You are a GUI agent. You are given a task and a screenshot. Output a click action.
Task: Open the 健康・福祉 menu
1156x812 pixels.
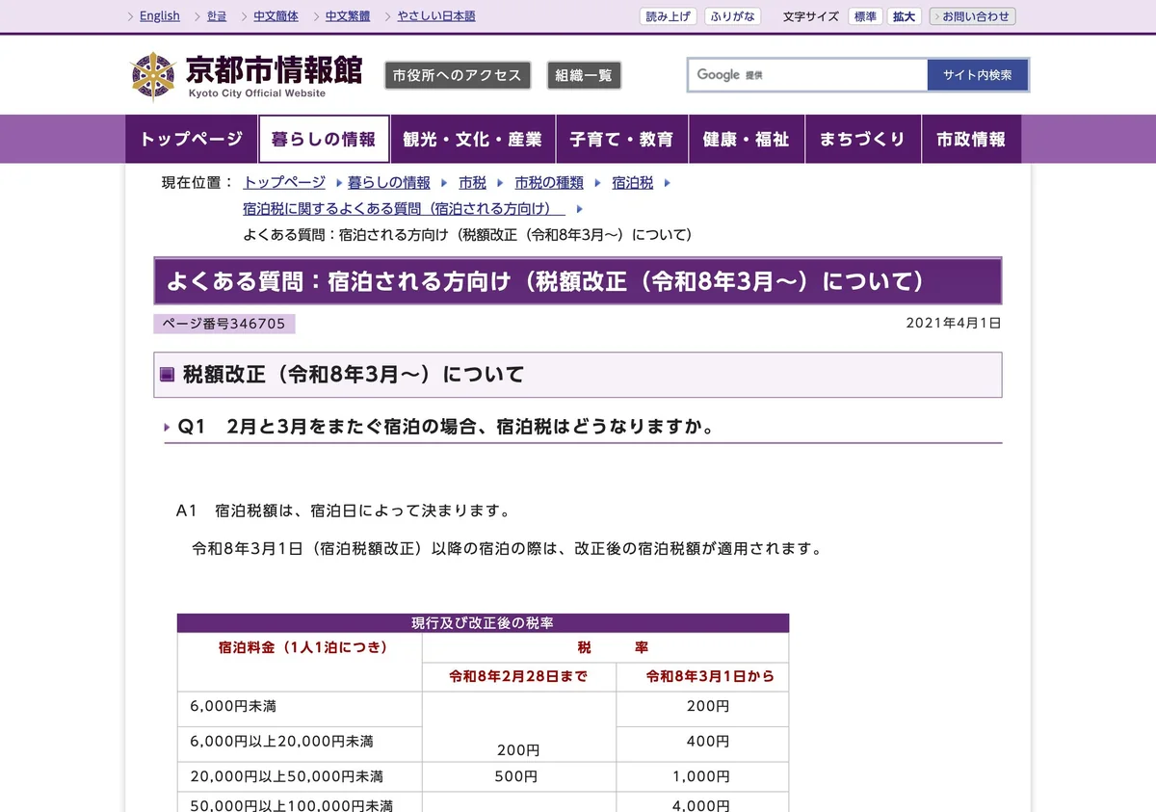click(747, 140)
